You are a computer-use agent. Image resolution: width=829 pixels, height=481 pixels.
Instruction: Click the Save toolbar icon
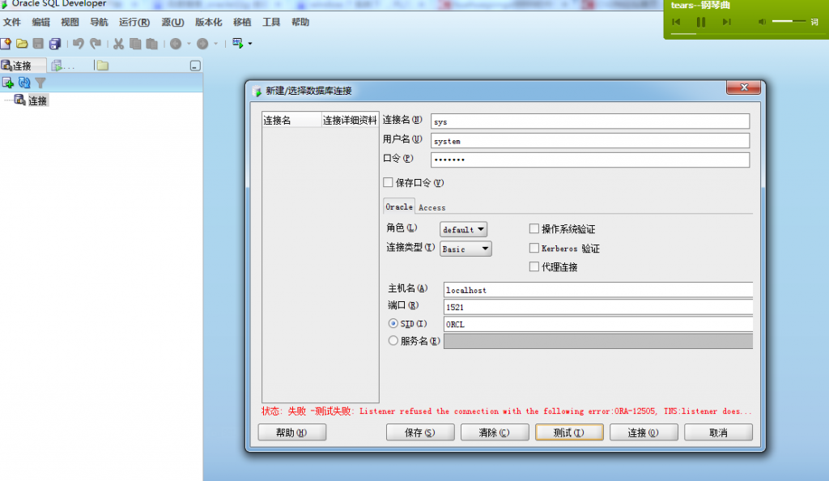pos(38,44)
